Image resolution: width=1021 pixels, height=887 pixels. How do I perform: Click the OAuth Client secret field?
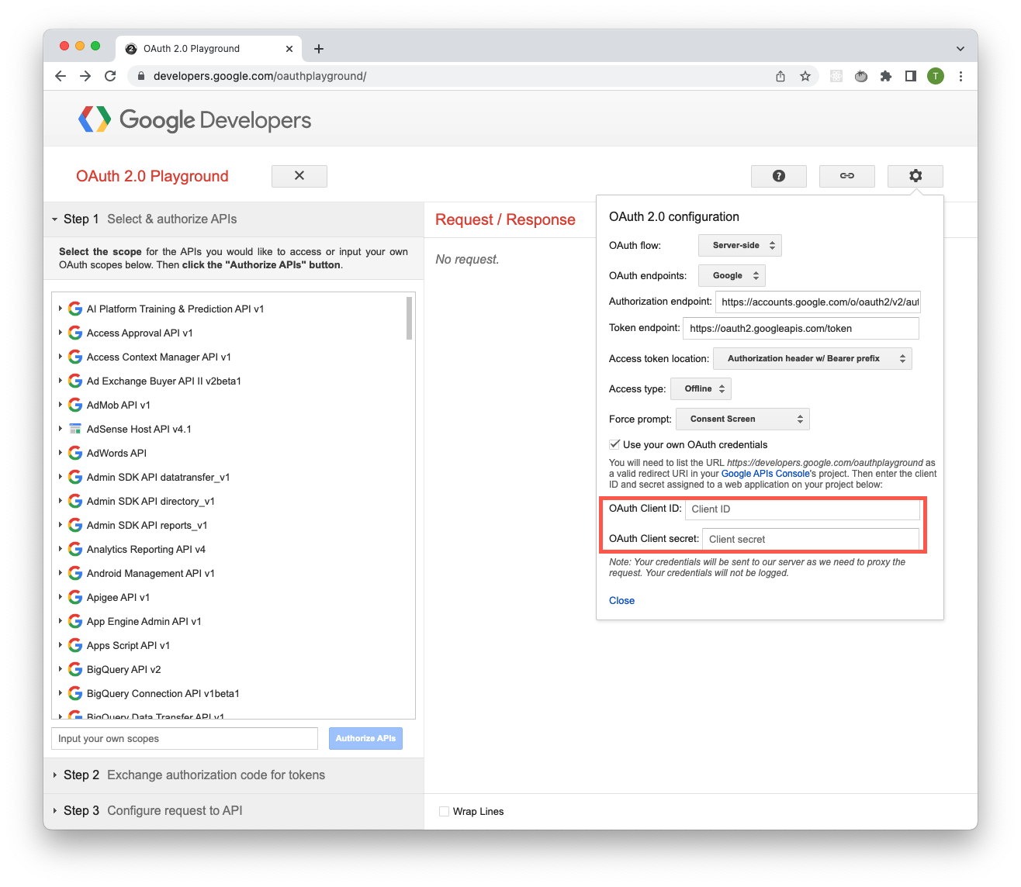[811, 539]
